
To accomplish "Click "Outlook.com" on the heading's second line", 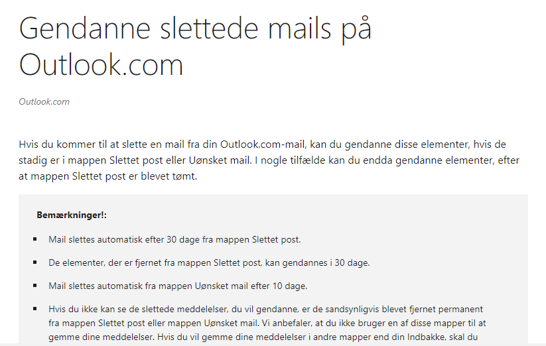I will 101,65.
